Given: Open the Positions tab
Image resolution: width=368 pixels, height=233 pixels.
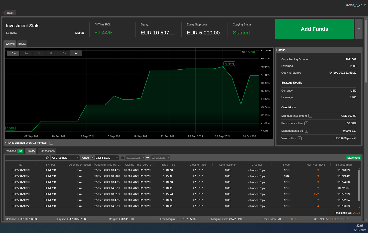Looking at the screenshot, I should [14, 151].
